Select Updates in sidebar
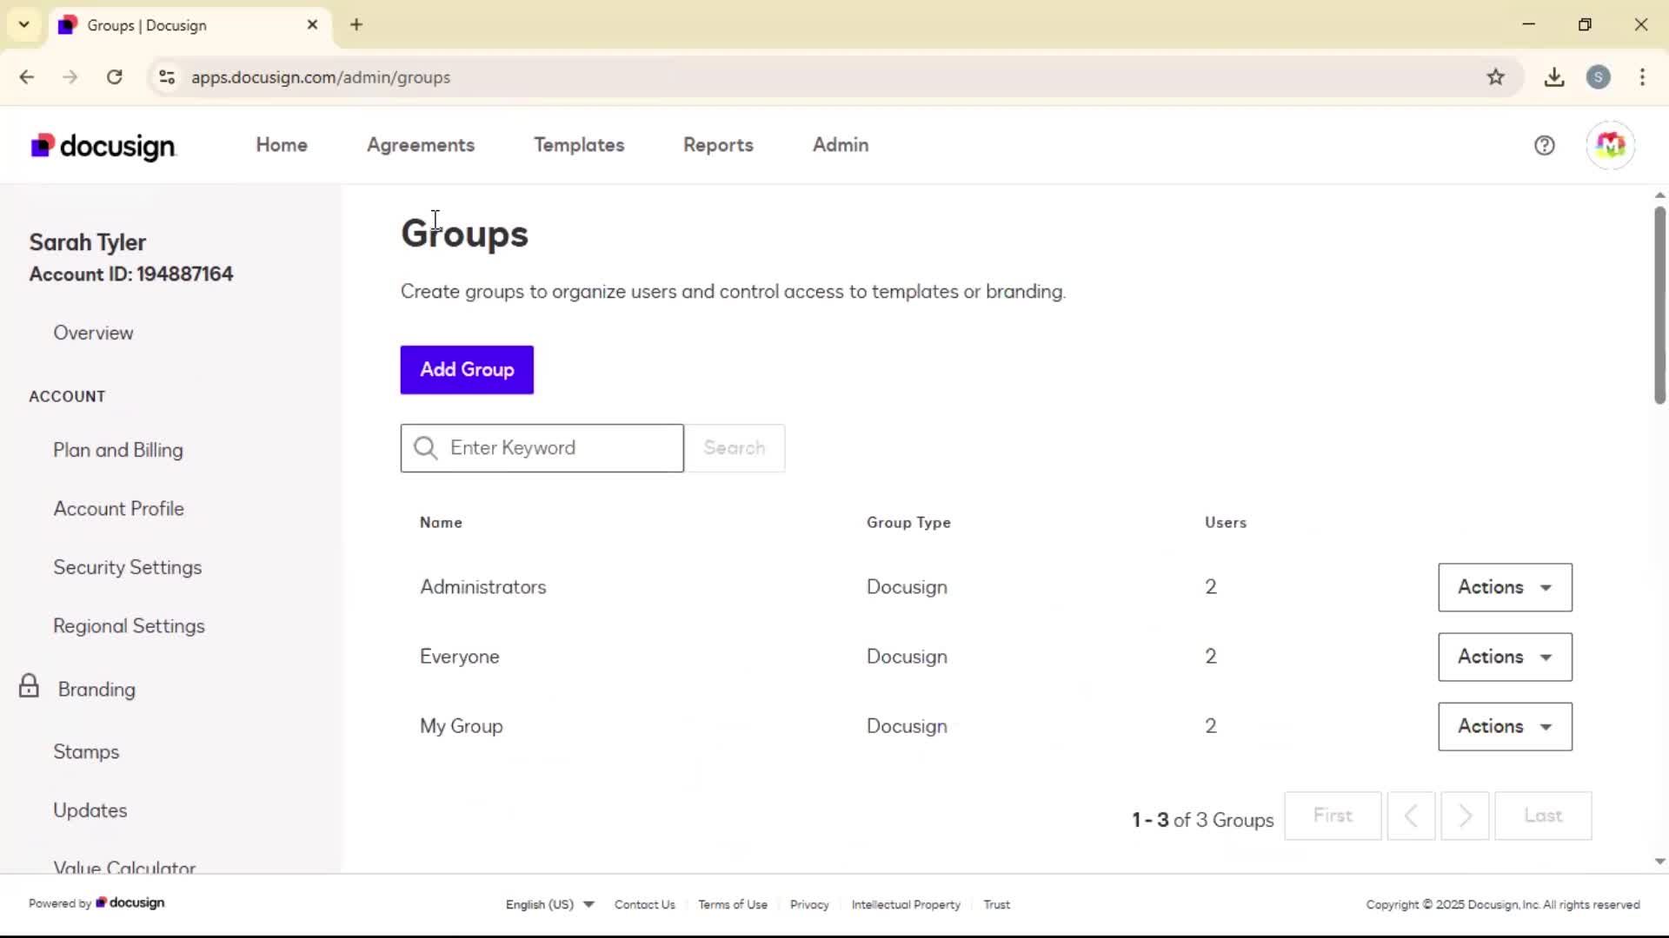This screenshot has width=1669, height=938. [90, 810]
